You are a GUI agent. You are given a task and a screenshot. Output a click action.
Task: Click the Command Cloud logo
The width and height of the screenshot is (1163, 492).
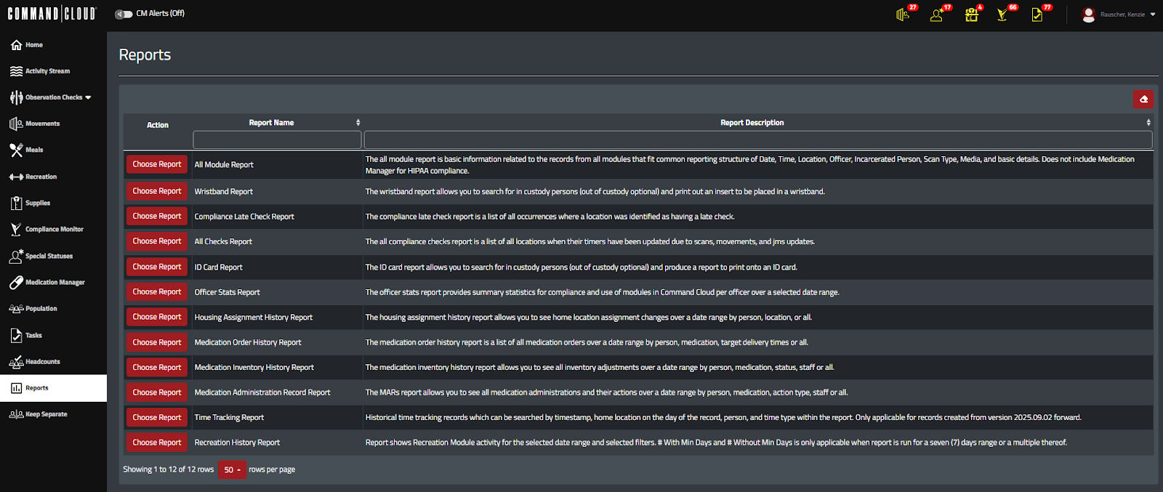pyautogui.click(x=52, y=13)
